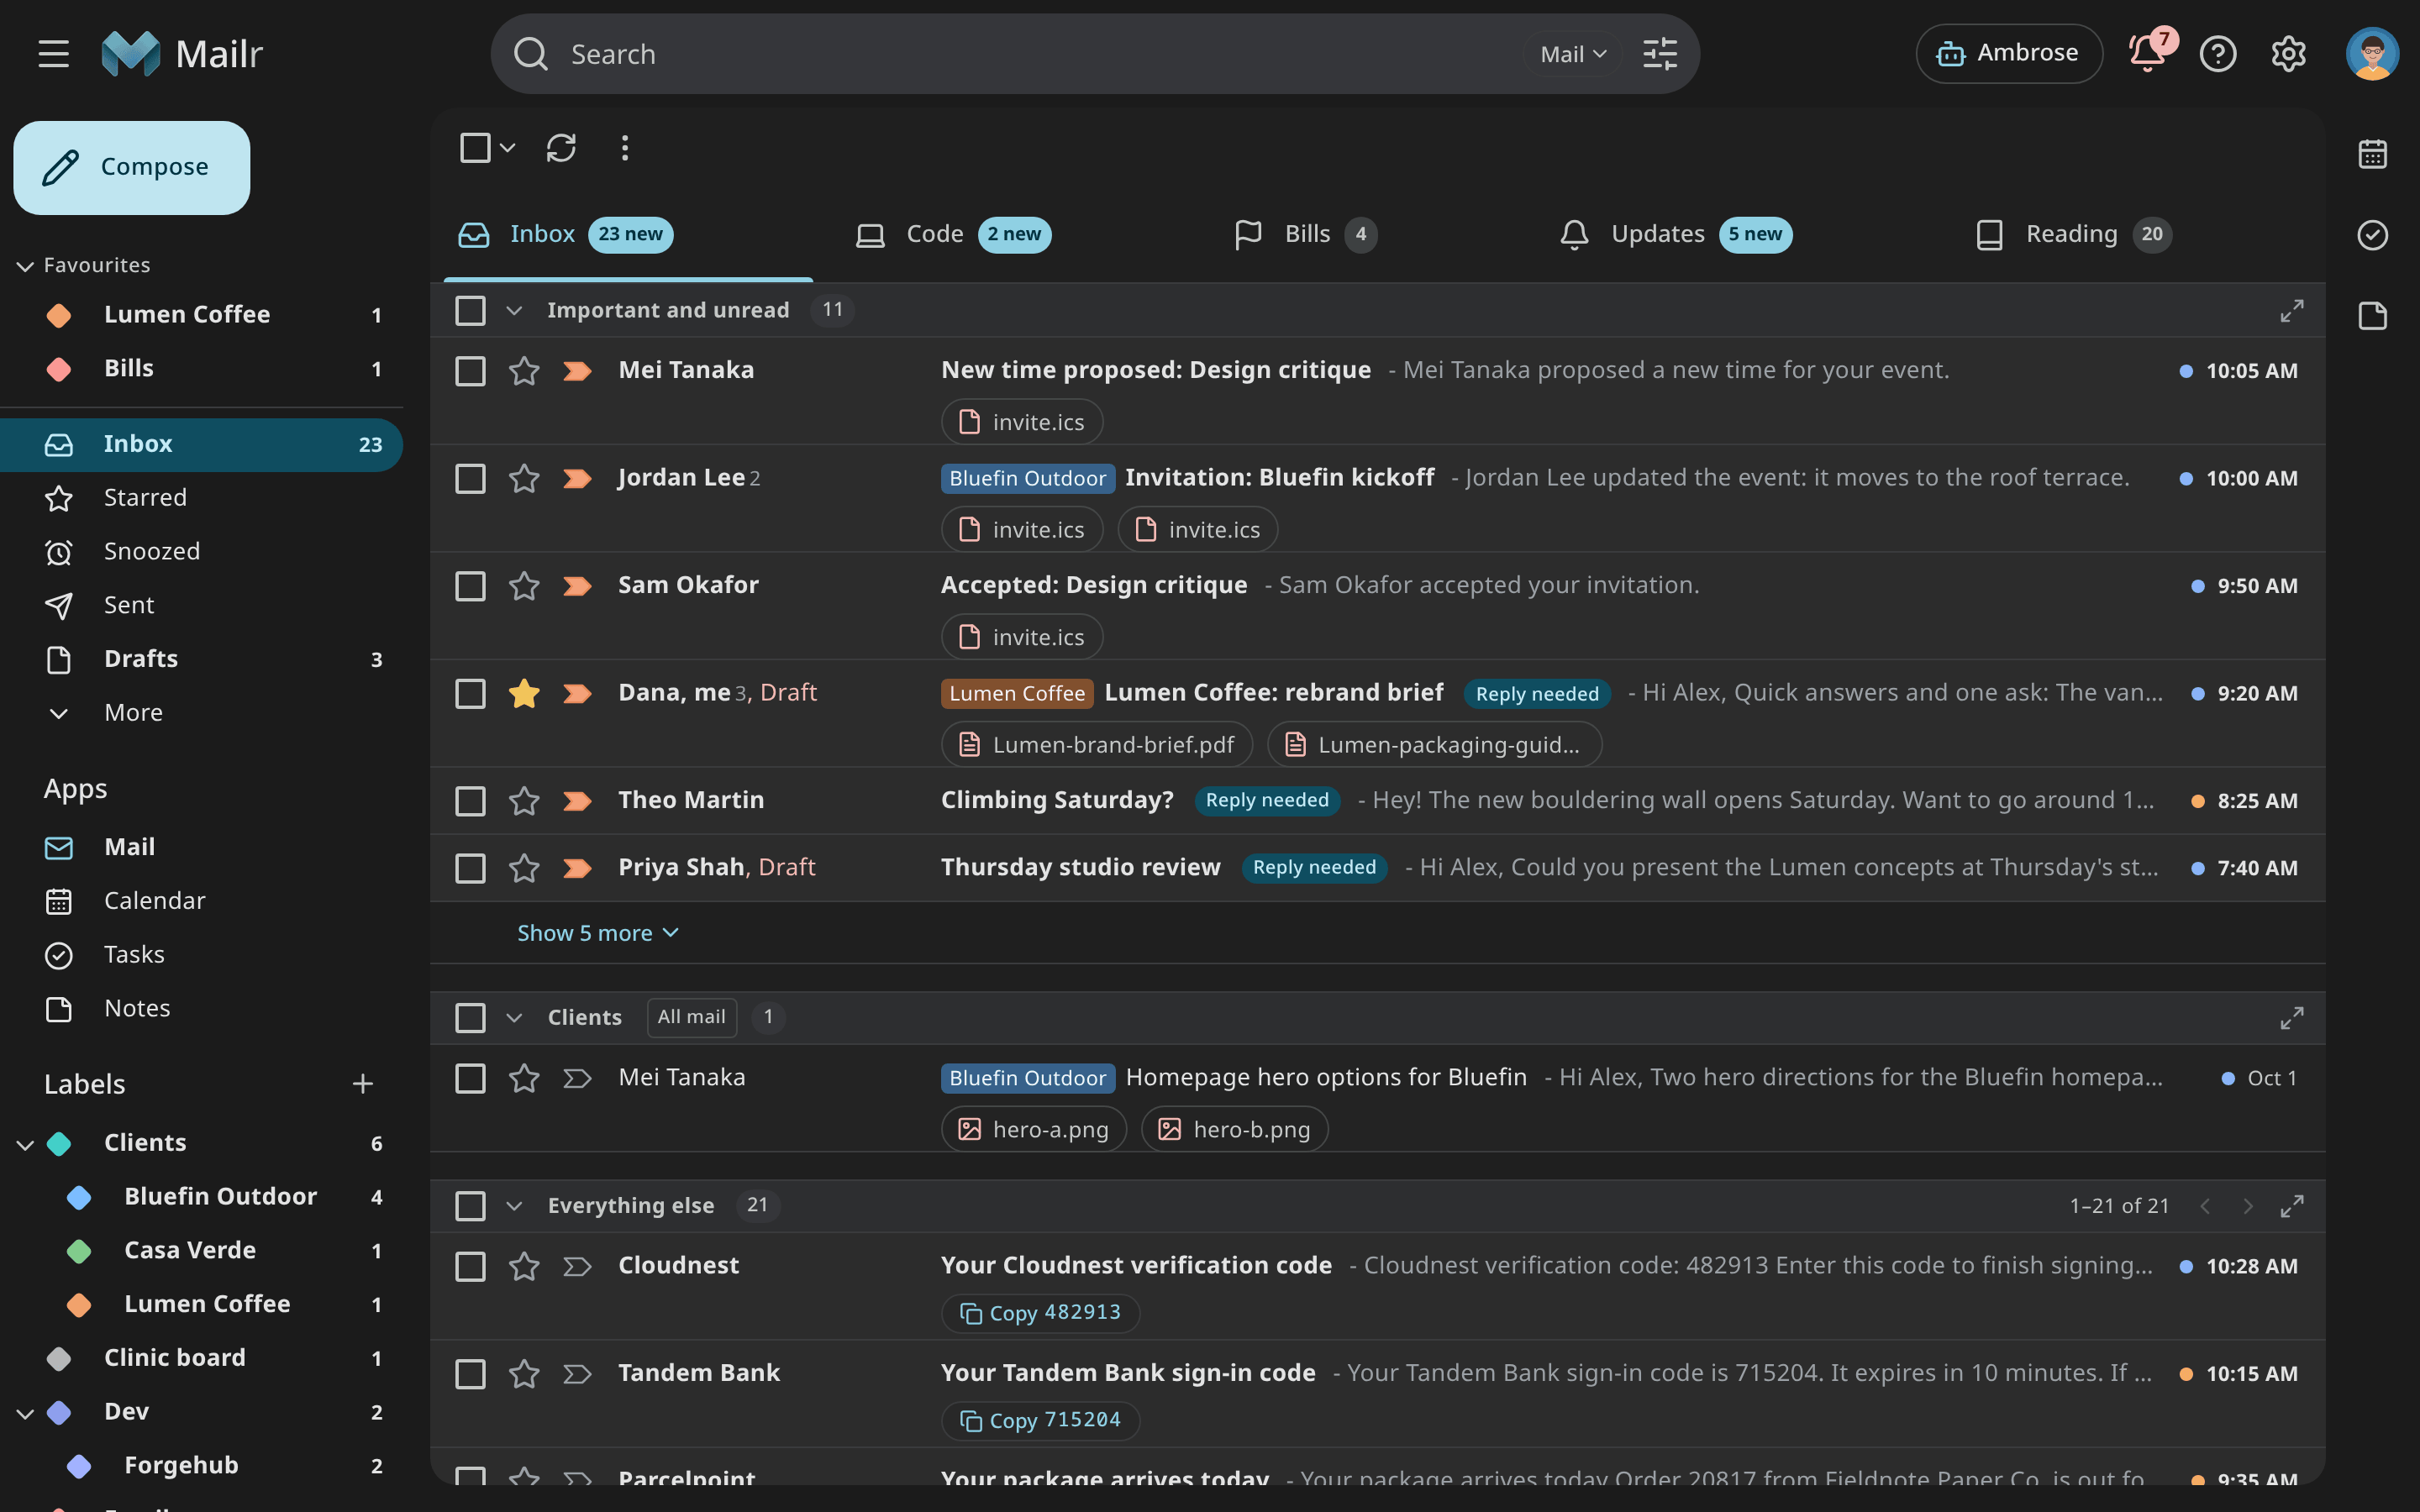Image resolution: width=2420 pixels, height=1512 pixels.
Task: Add a new label with plus icon
Action: coord(363,1084)
